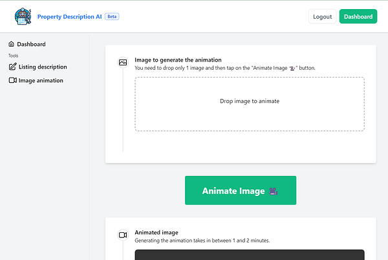Open Listing description in the sidebar

click(42, 67)
